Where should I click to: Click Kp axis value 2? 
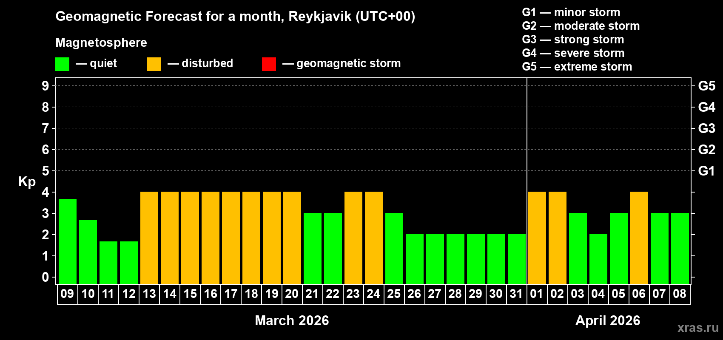coord(46,235)
